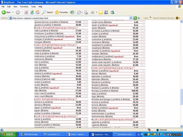This screenshot has height=137, width=183.
Task: Click the 'sri lanka (Landline & Mobile)' text
Action: click(106, 31)
